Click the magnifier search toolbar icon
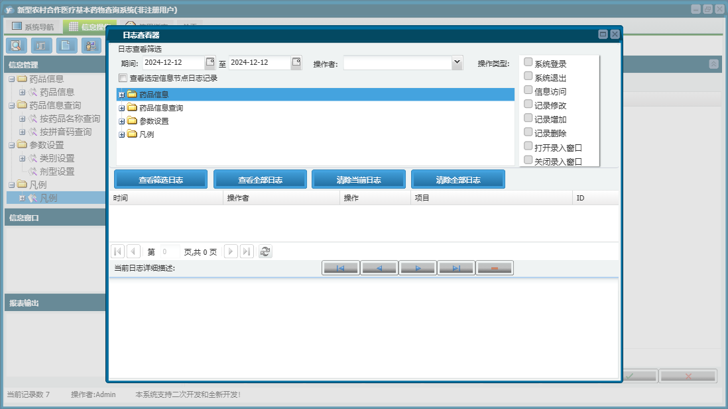This screenshot has height=409, width=728. point(16,46)
